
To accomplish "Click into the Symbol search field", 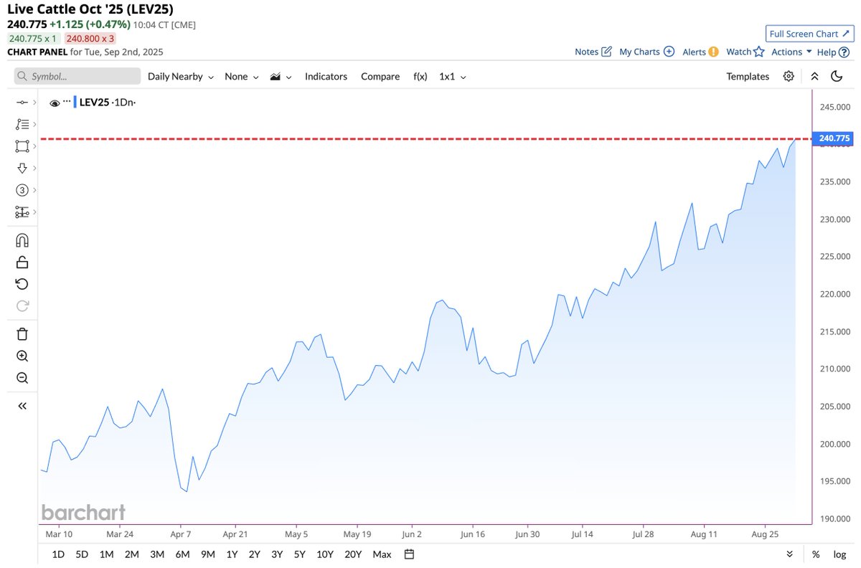I will (x=77, y=76).
